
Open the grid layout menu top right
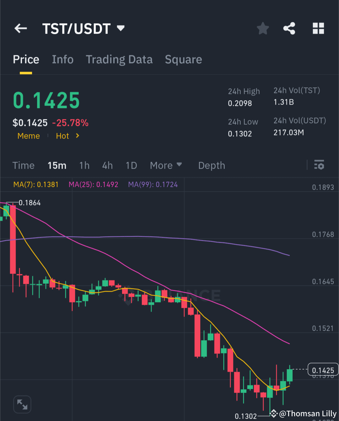tap(318, 28)
